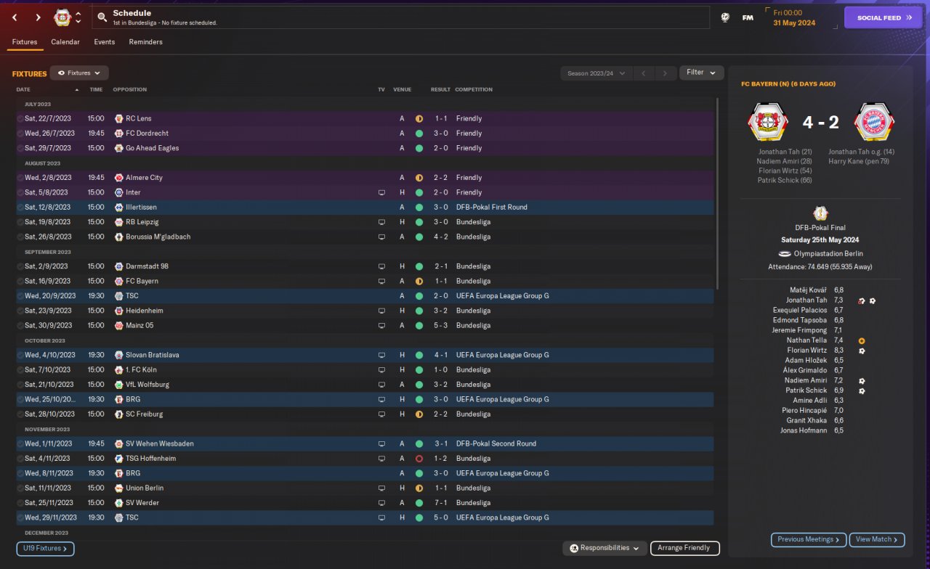Go to the previous season arrow
The width and height of the screenshot is (930, 569).
tap(643, 73)
